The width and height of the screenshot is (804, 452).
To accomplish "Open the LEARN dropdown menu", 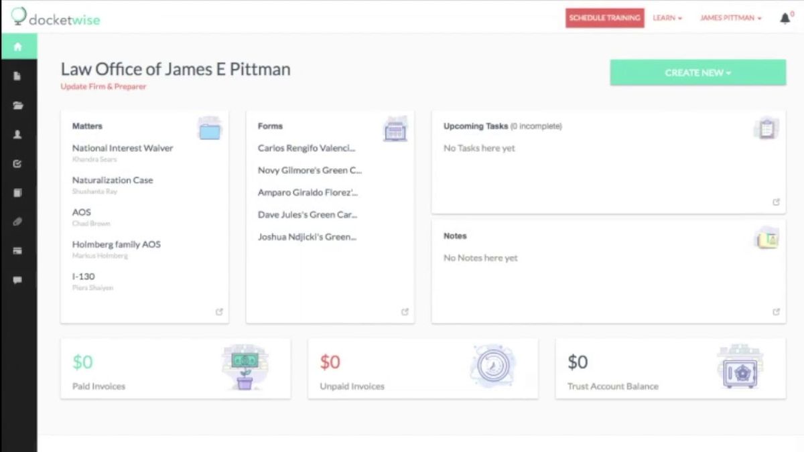I will coord(666,18).
